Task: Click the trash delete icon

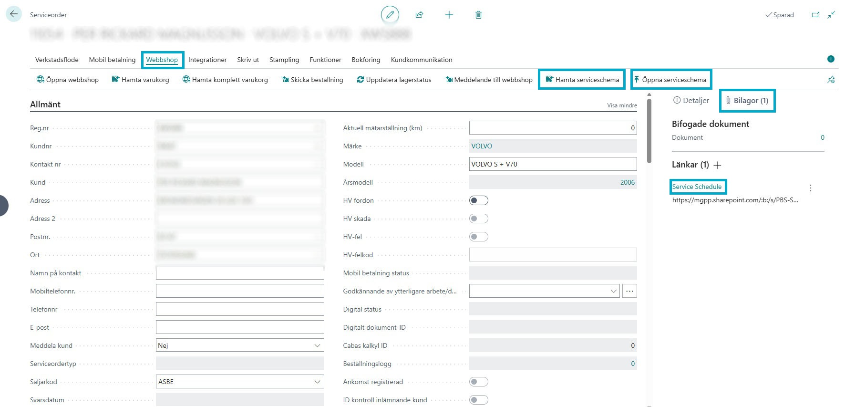Action: (478, 15)
